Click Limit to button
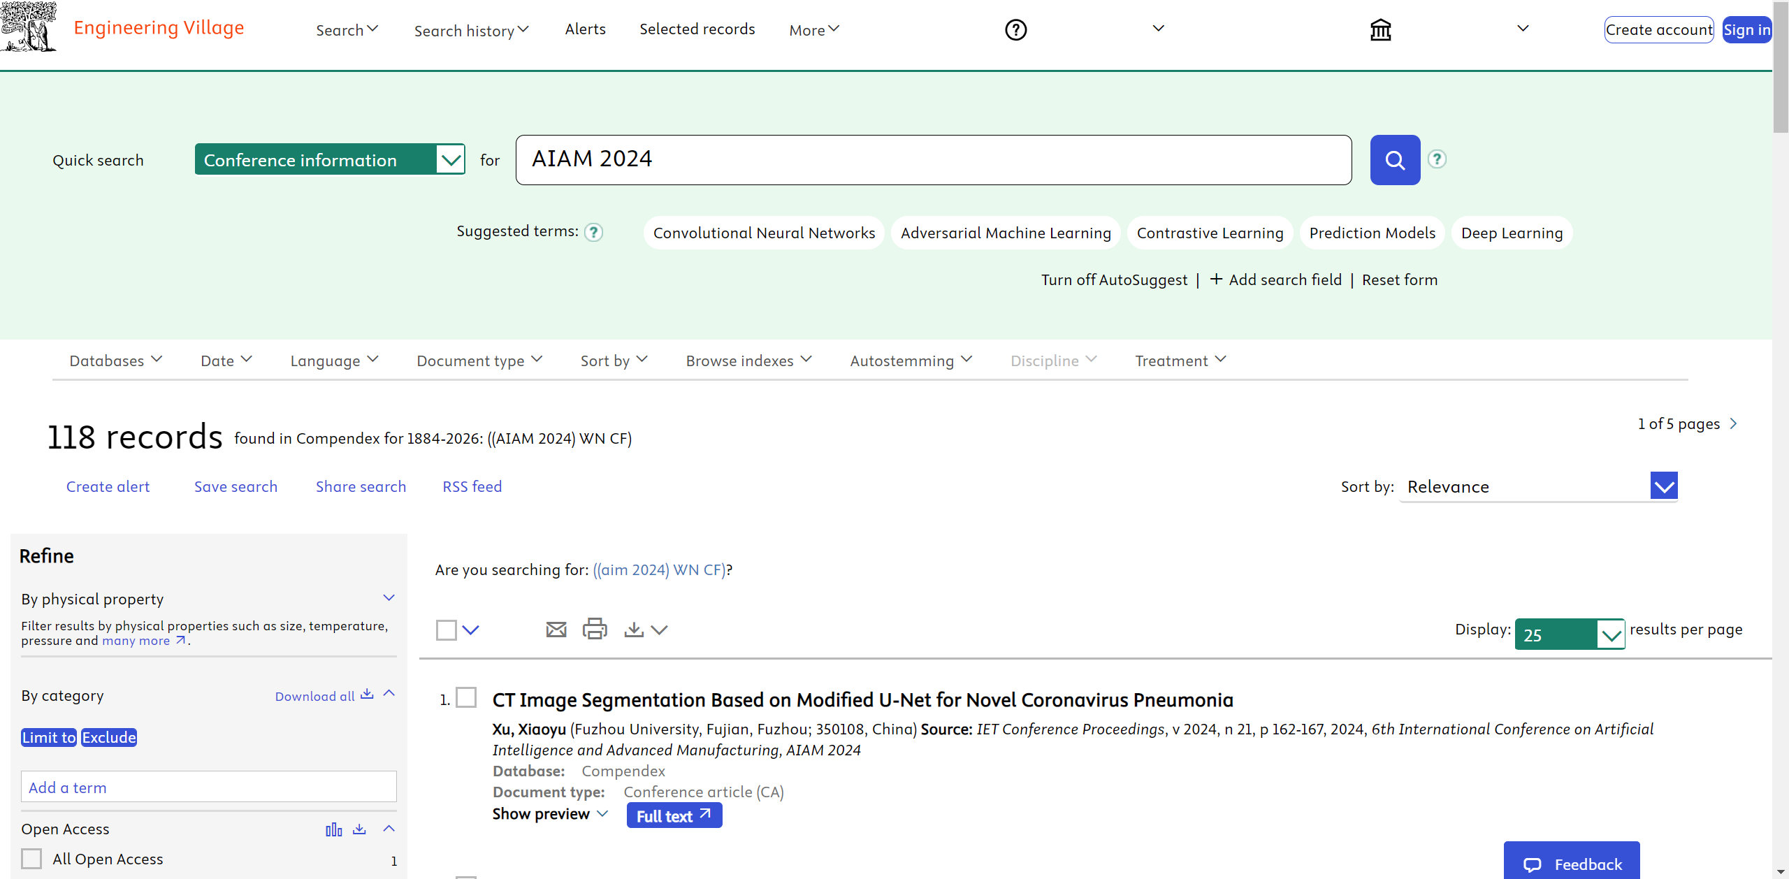 49,738
